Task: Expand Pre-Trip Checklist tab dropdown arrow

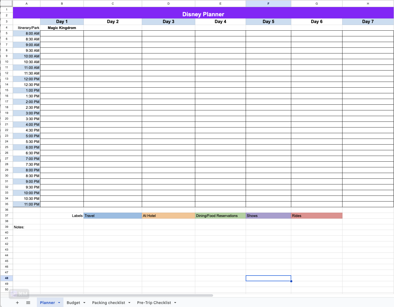Action: pyautogui.click(x=175, y=303)
